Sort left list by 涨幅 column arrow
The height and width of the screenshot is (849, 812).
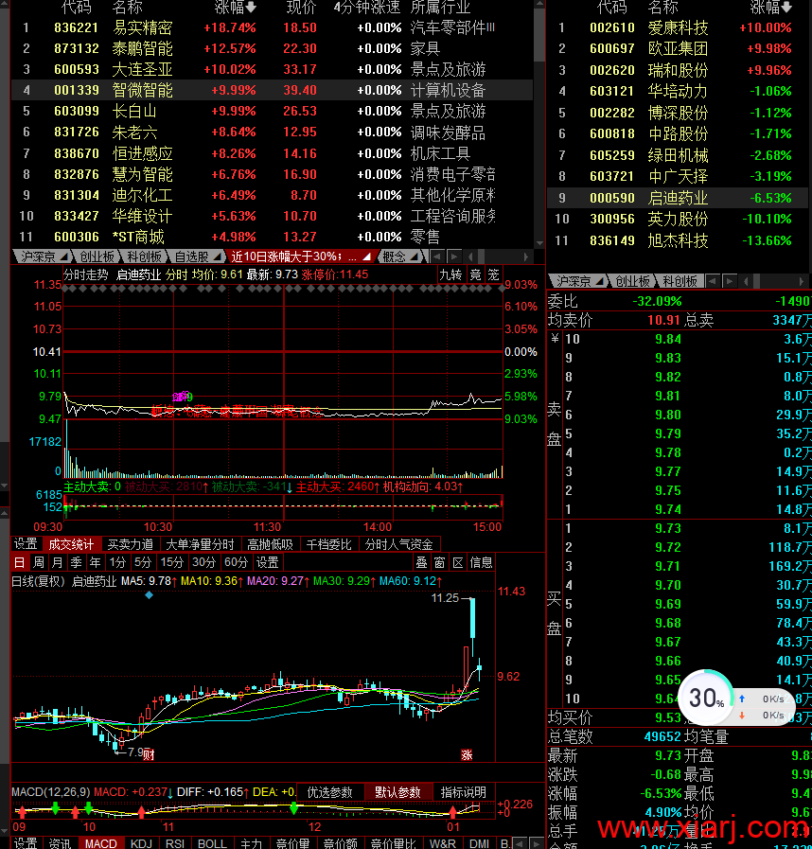tap(251, 8)
